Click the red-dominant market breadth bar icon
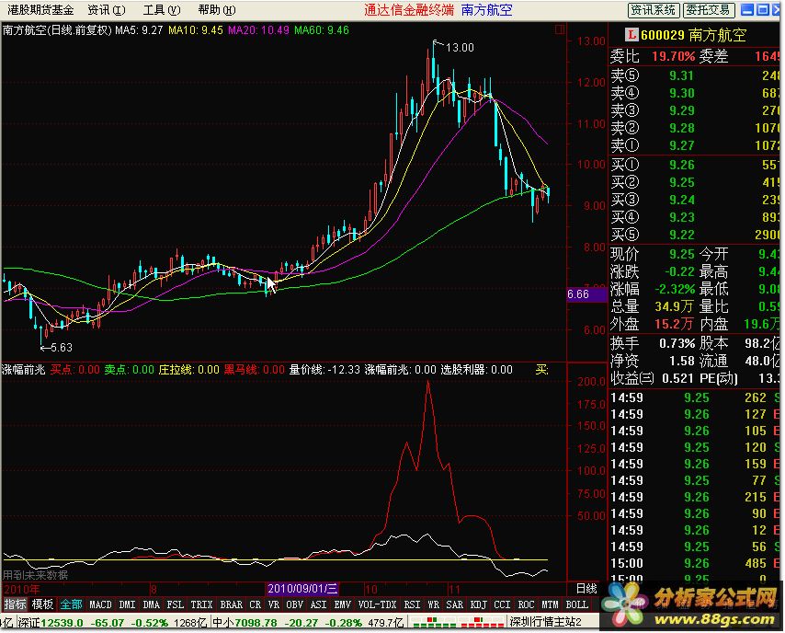 tap(482, 623)
